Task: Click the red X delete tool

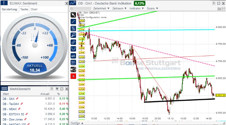Action: click(x=73, y=76)
